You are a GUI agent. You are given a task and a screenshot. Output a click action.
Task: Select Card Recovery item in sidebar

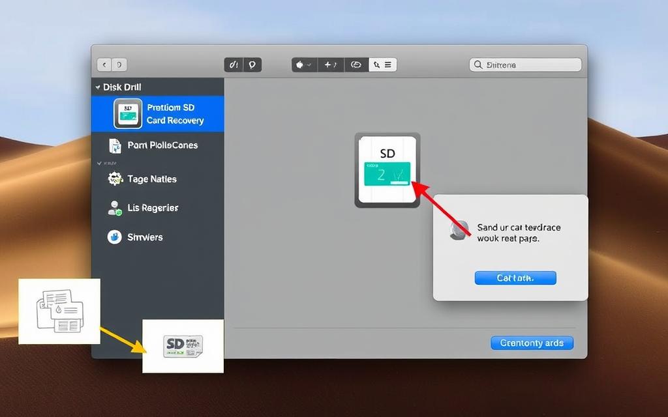pos(158,113)
